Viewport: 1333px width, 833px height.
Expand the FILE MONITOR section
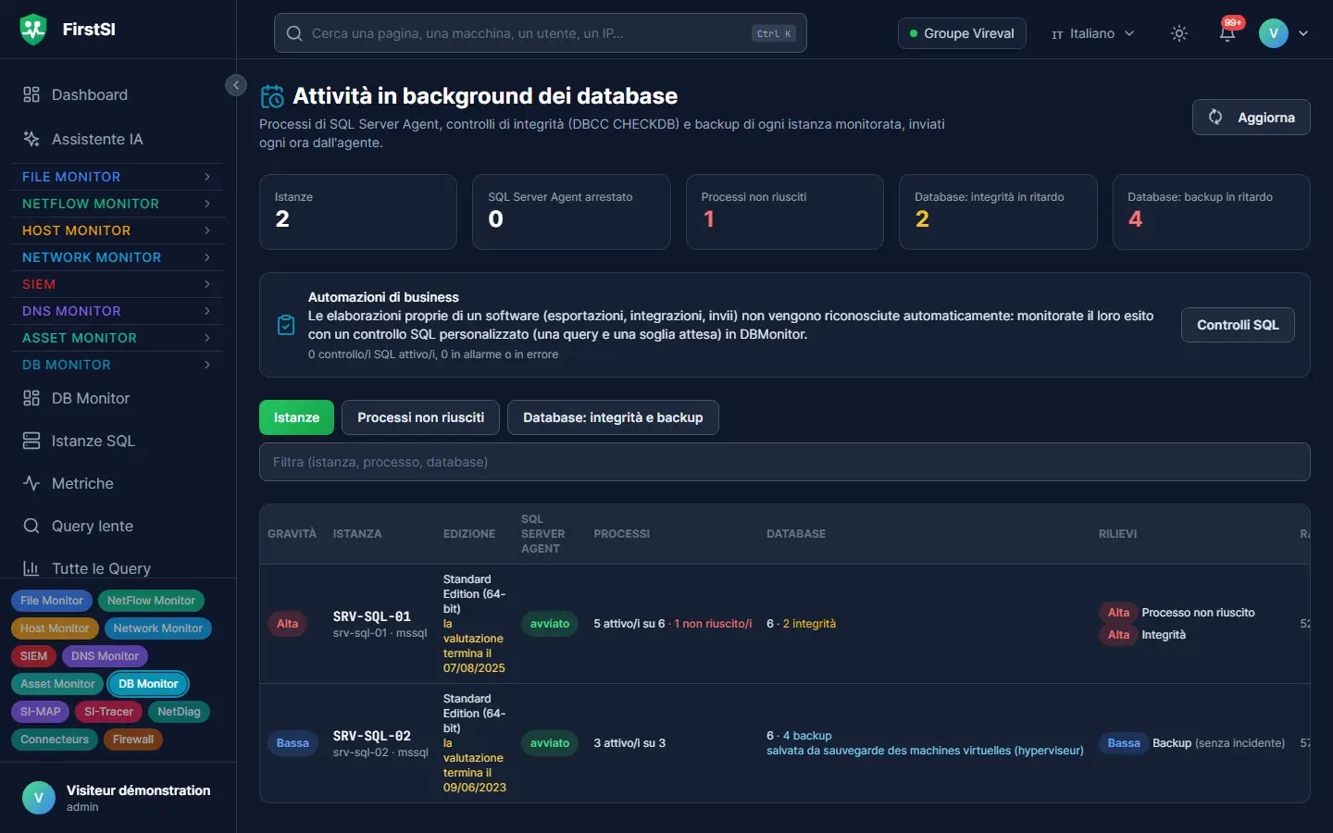coord(118,177)
